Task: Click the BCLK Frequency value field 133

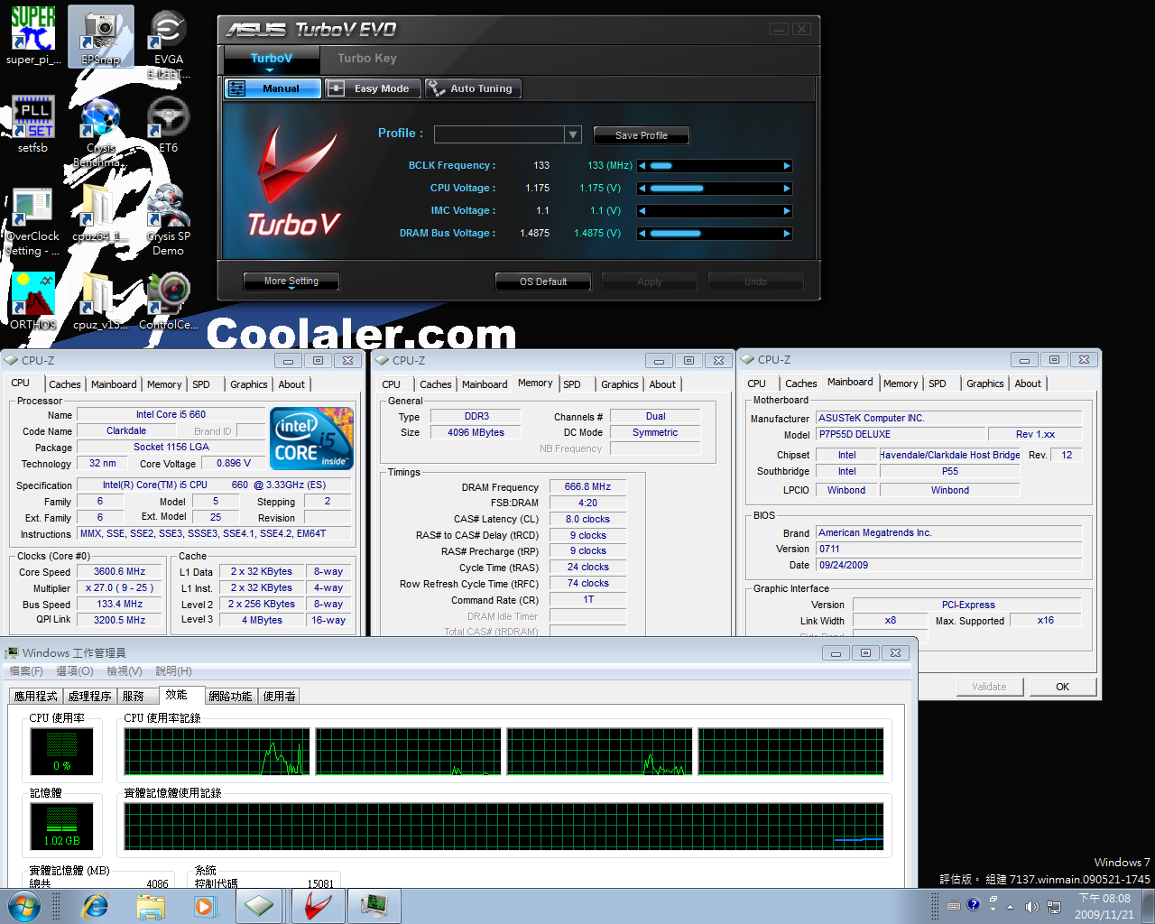Action: [541, 166]
